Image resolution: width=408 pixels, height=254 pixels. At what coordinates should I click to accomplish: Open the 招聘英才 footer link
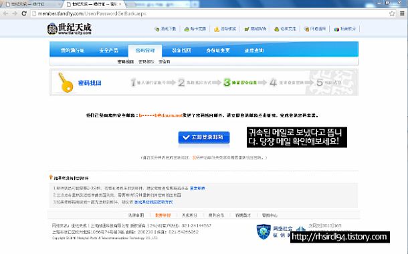pos(243,215)
